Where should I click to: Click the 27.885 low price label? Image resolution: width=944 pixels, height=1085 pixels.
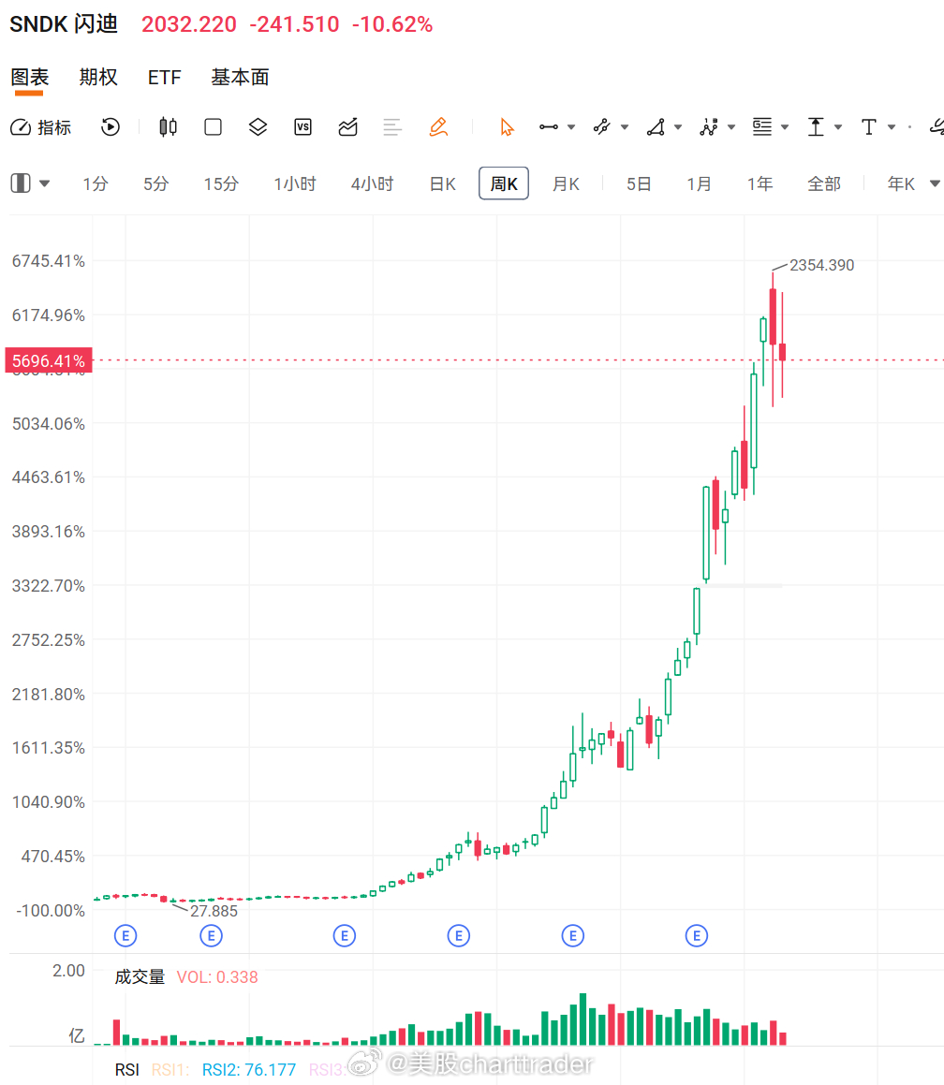[x=214, y=911]
